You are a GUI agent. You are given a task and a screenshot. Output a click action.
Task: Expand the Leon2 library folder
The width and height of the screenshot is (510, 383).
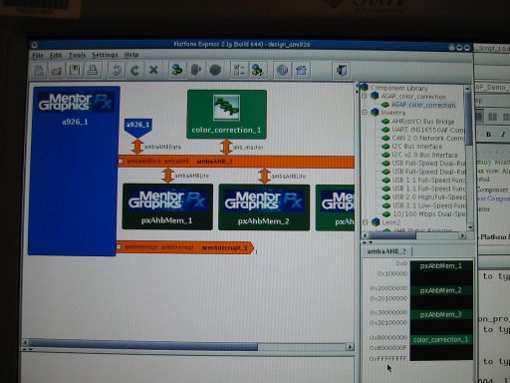click(366, 222)
